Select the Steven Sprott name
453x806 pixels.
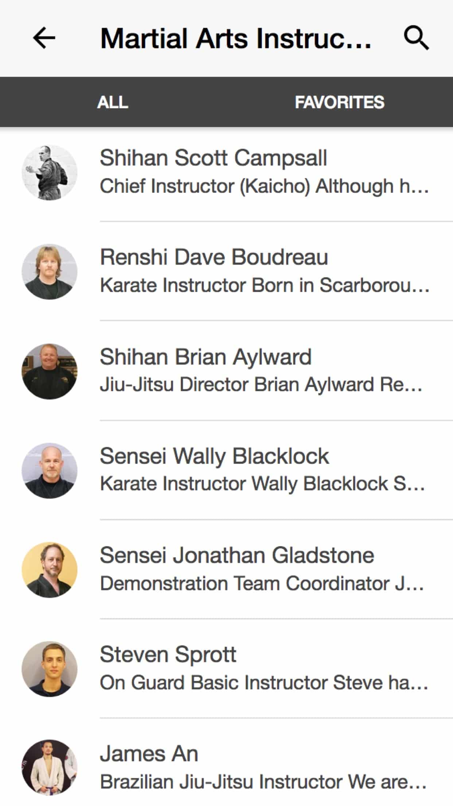pyautogui.click(x=168, y=655)
